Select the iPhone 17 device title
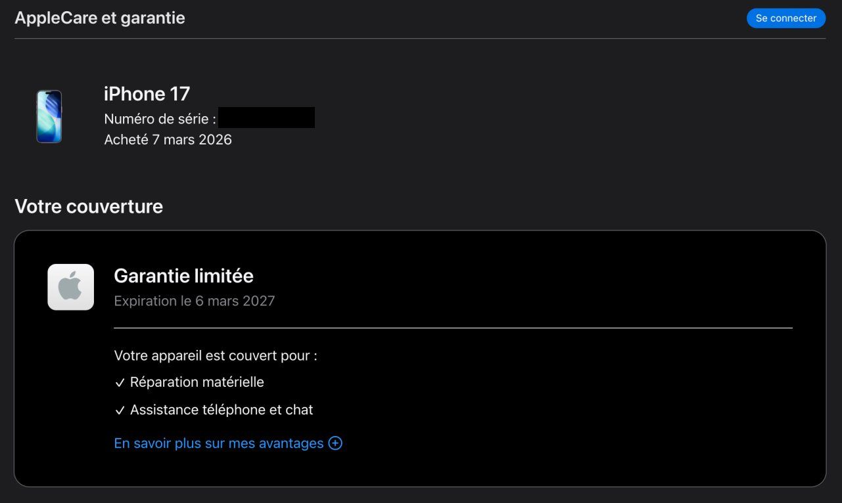This screenshot has height=503, width=842. [x=147, y=94]
